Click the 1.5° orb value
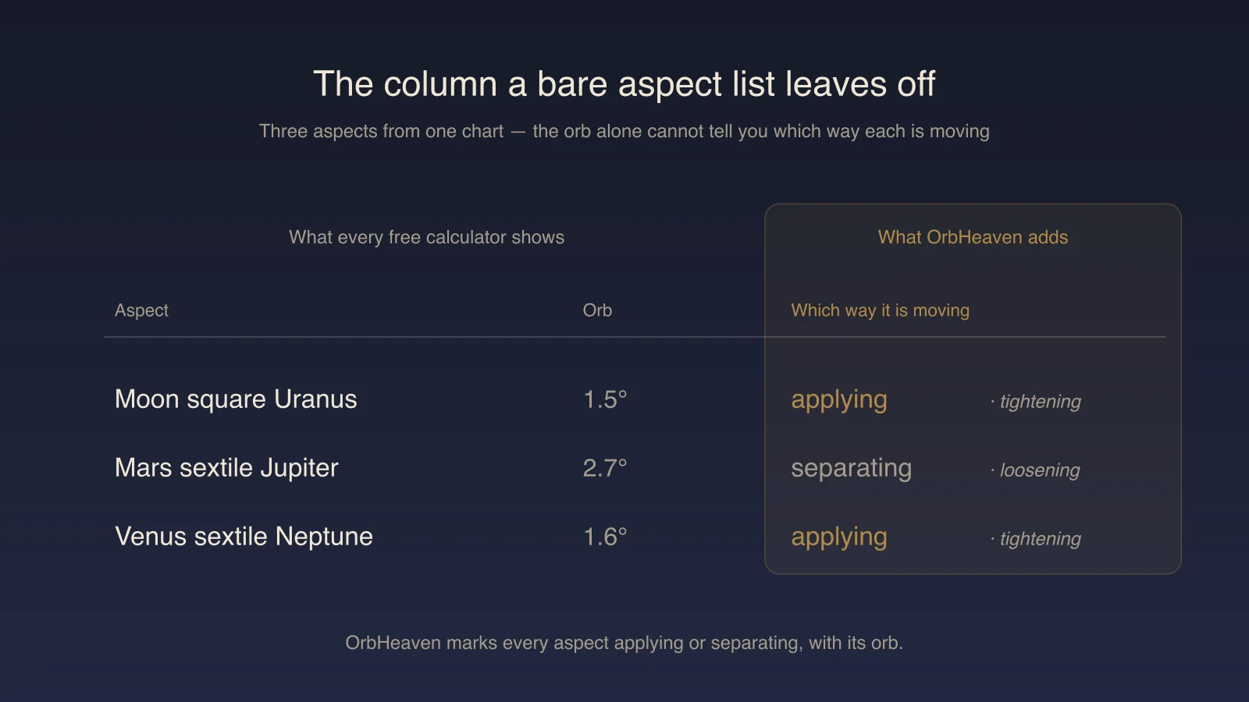The width and height of the screenshot is (1249, 702). [x=605, y=399]
